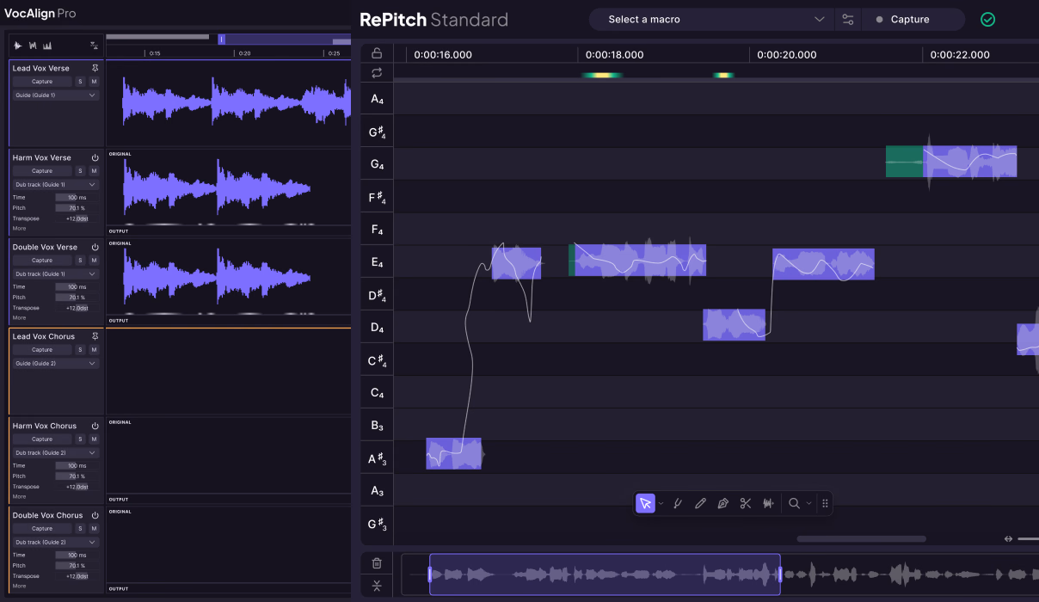Solo the Double Vox Chorus track

click(x=80, y=529)
